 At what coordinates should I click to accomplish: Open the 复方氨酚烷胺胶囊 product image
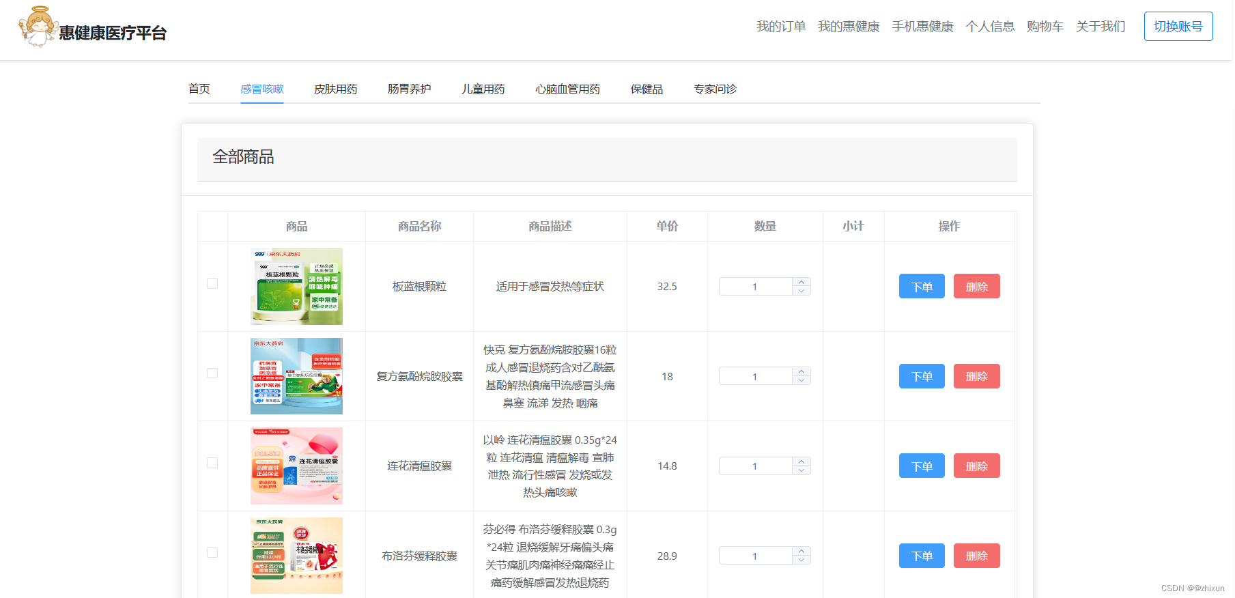(296, 376)
